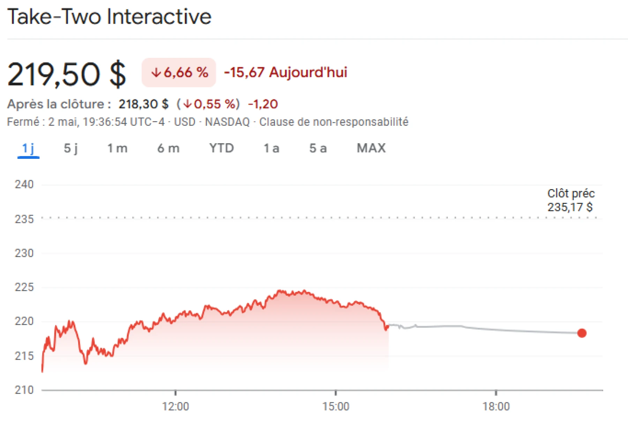
Task: Click the Take-Two Interactive title
Action: (x=110, y=16)
